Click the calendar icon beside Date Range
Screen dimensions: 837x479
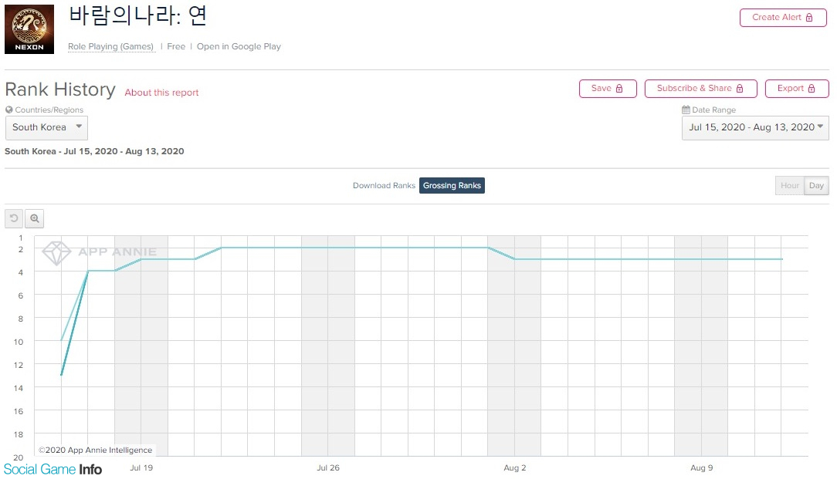(686, 110)
